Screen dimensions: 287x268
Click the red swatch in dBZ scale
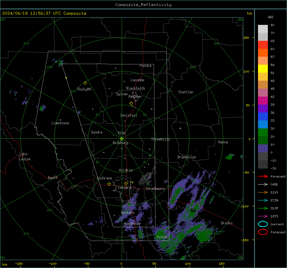click(x=263, y=45)
